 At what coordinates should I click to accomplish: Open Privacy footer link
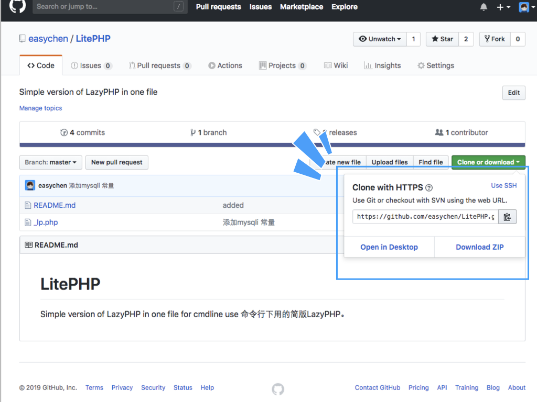[122, 388]
